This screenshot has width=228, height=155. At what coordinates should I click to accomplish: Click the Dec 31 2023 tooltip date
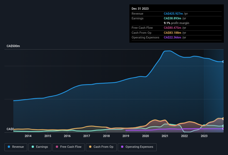click(x=140, y=9)
